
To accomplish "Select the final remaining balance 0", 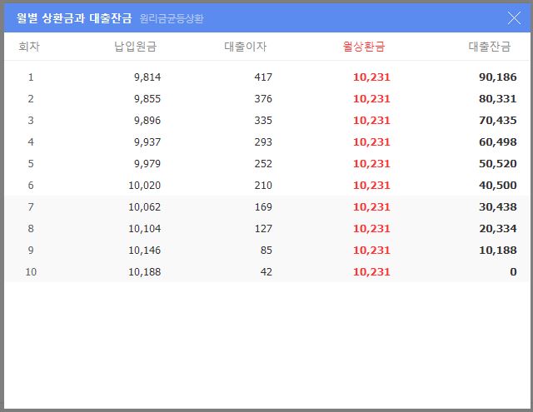I will [x=513, y=271].
